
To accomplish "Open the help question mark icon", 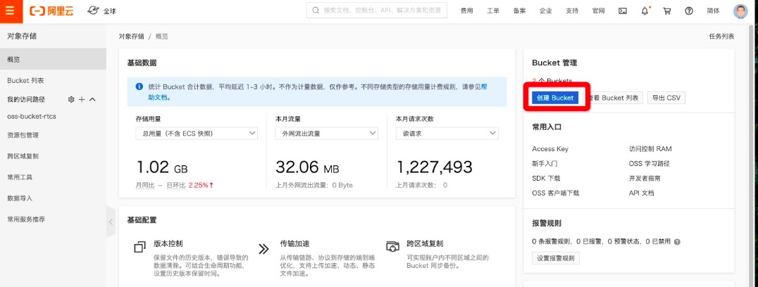I will click(689, 11).
